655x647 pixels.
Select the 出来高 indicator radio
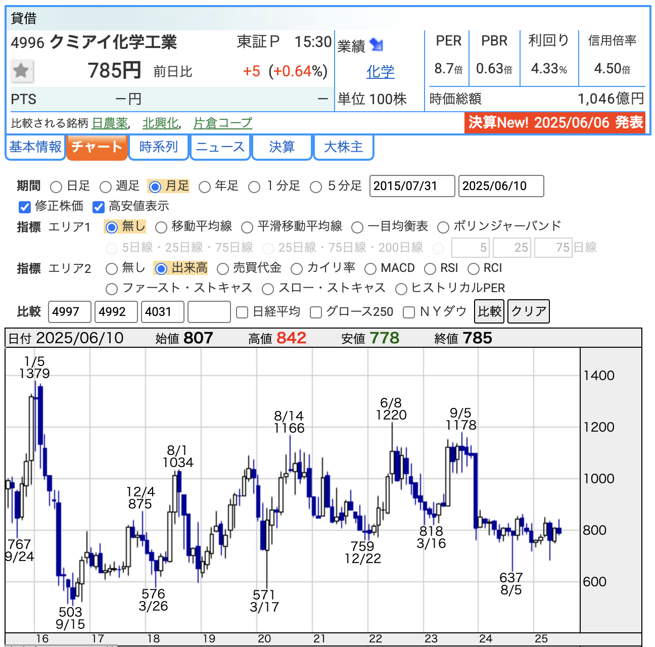click(x=161, y=268)
